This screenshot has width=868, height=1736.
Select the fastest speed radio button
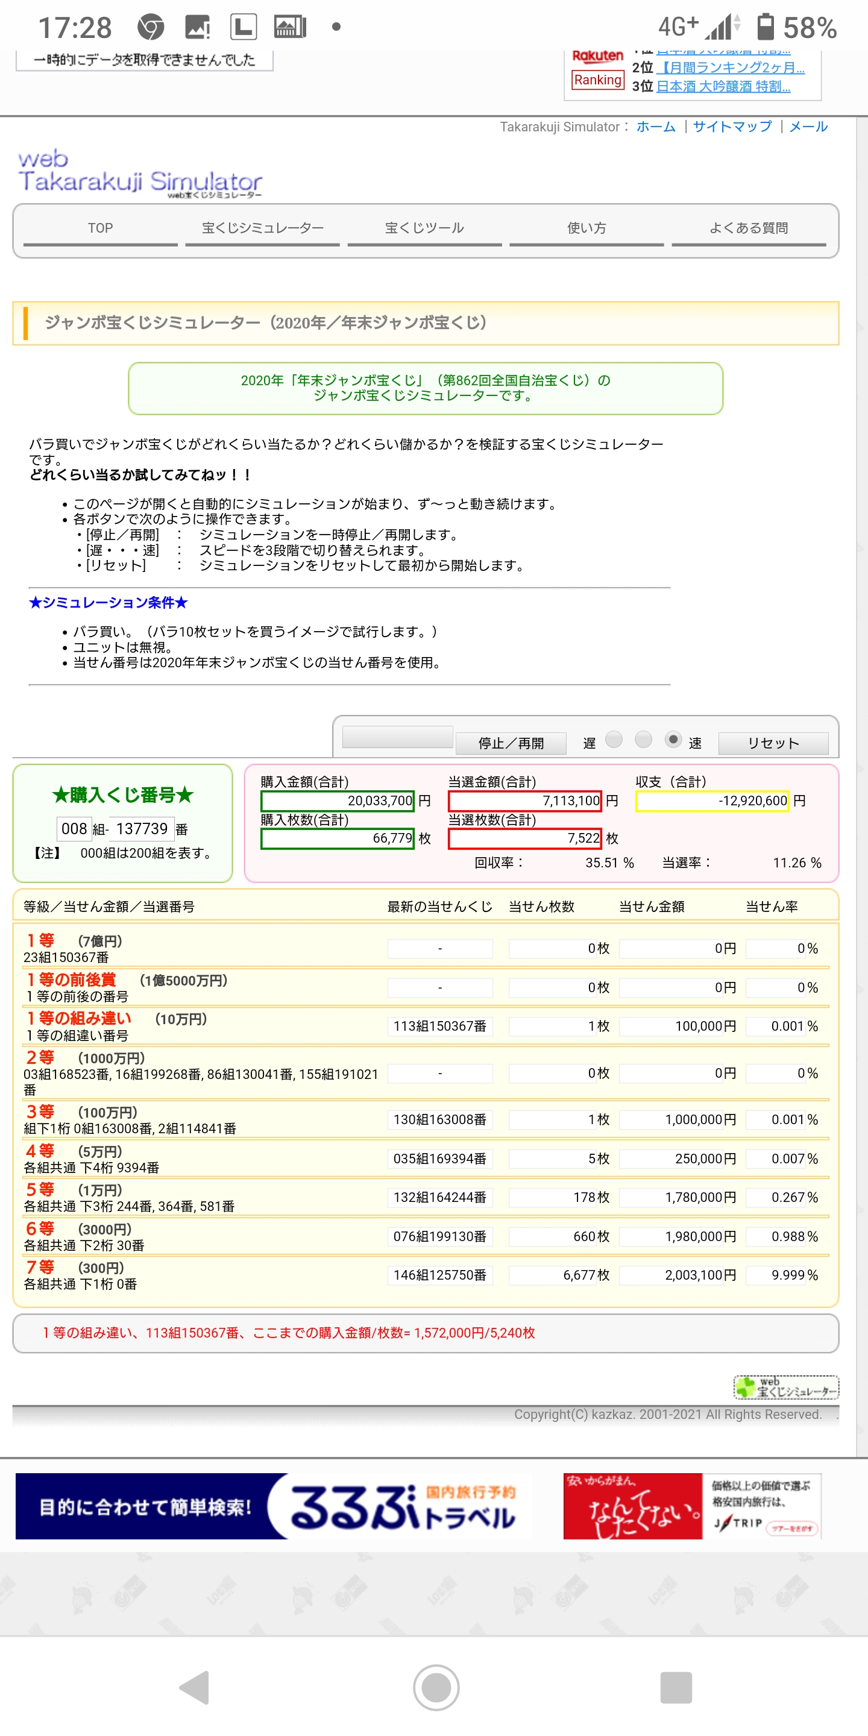673,740
